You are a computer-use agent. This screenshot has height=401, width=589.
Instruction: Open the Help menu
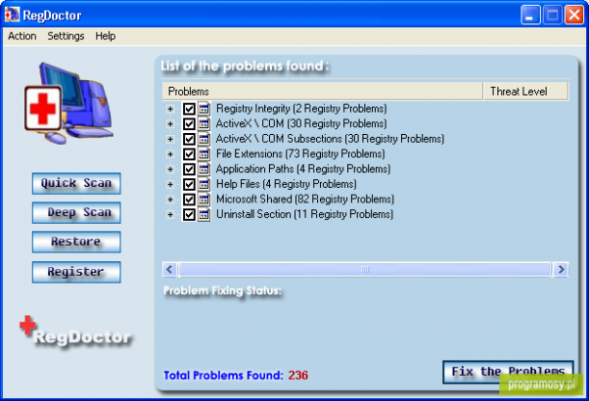106,36
